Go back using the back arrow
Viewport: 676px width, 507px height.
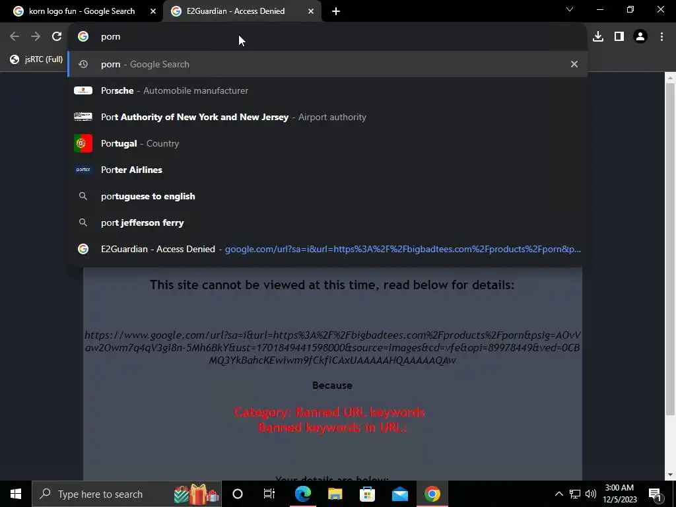(x=15, y=37)
